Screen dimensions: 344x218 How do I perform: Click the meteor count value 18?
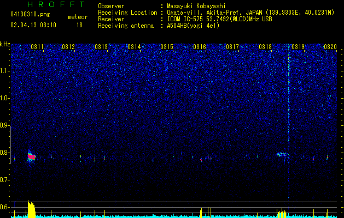click(79, 25)
